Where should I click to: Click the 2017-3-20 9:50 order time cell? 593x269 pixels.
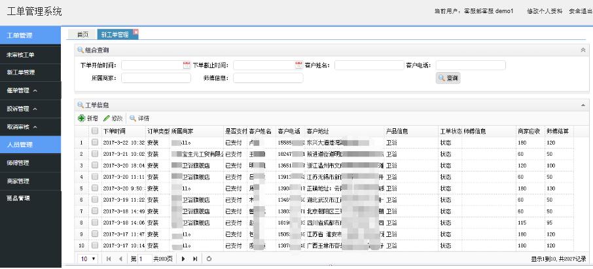pyautogui.click(x=124, y=188)
